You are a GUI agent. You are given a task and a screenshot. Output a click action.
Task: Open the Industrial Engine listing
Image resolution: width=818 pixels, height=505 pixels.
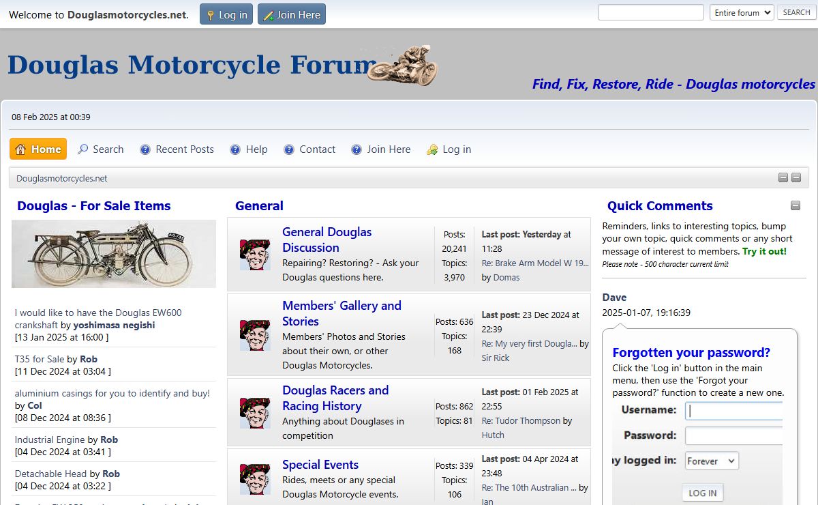tap(50, 439)
